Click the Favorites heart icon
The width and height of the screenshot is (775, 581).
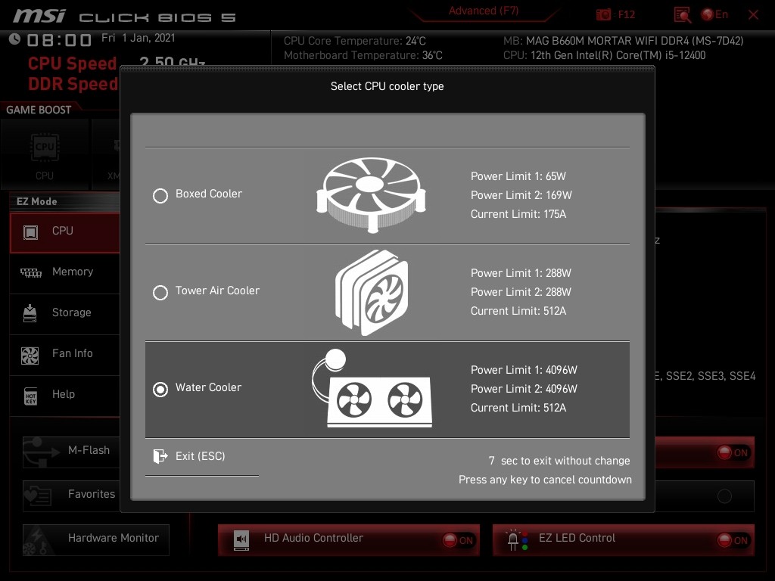(x=38, y=496)
